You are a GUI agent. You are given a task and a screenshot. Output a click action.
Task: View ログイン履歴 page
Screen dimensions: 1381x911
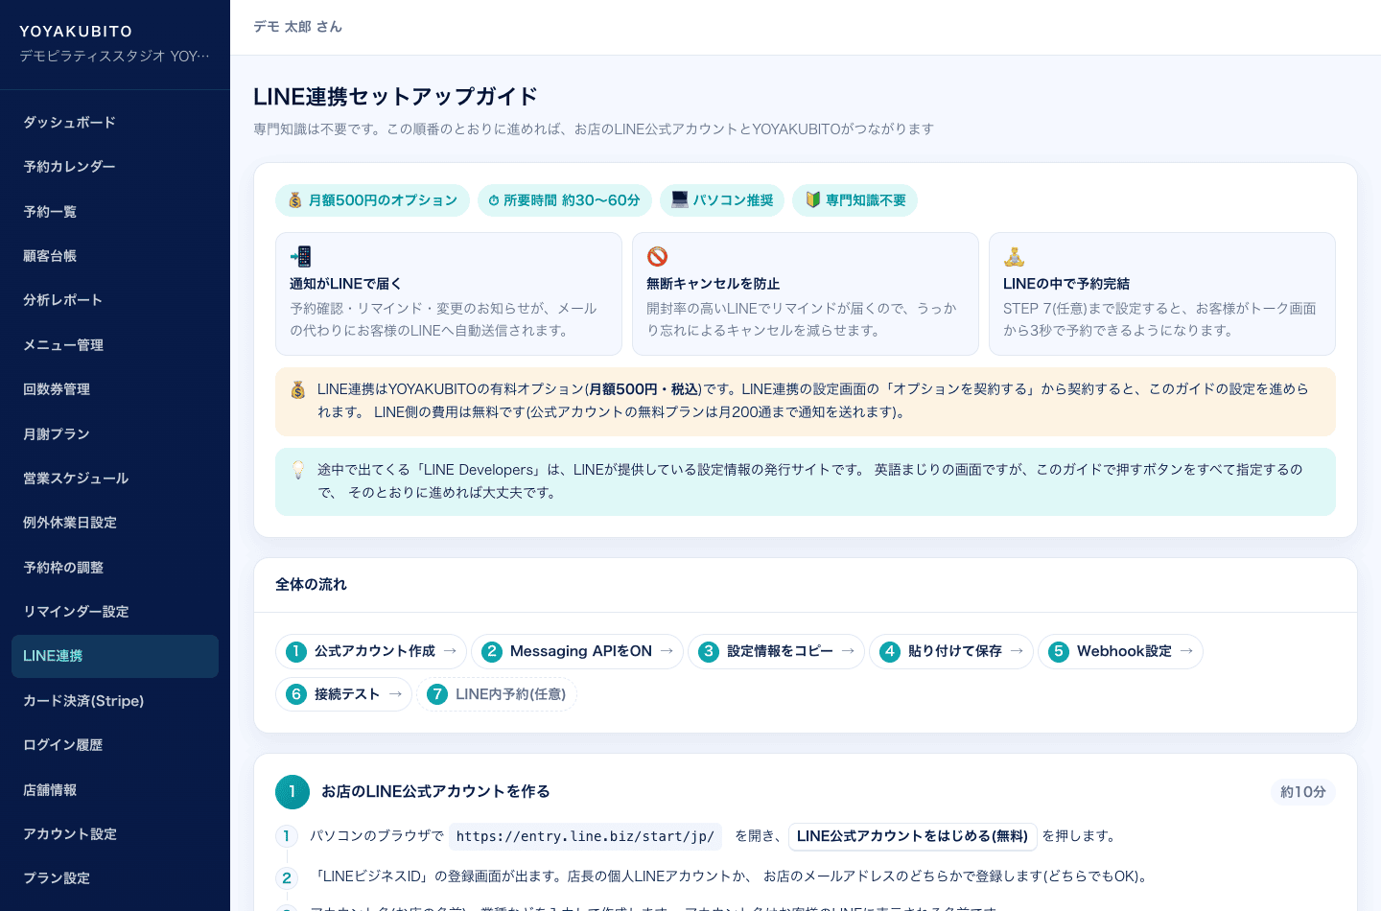click(115, 745)
